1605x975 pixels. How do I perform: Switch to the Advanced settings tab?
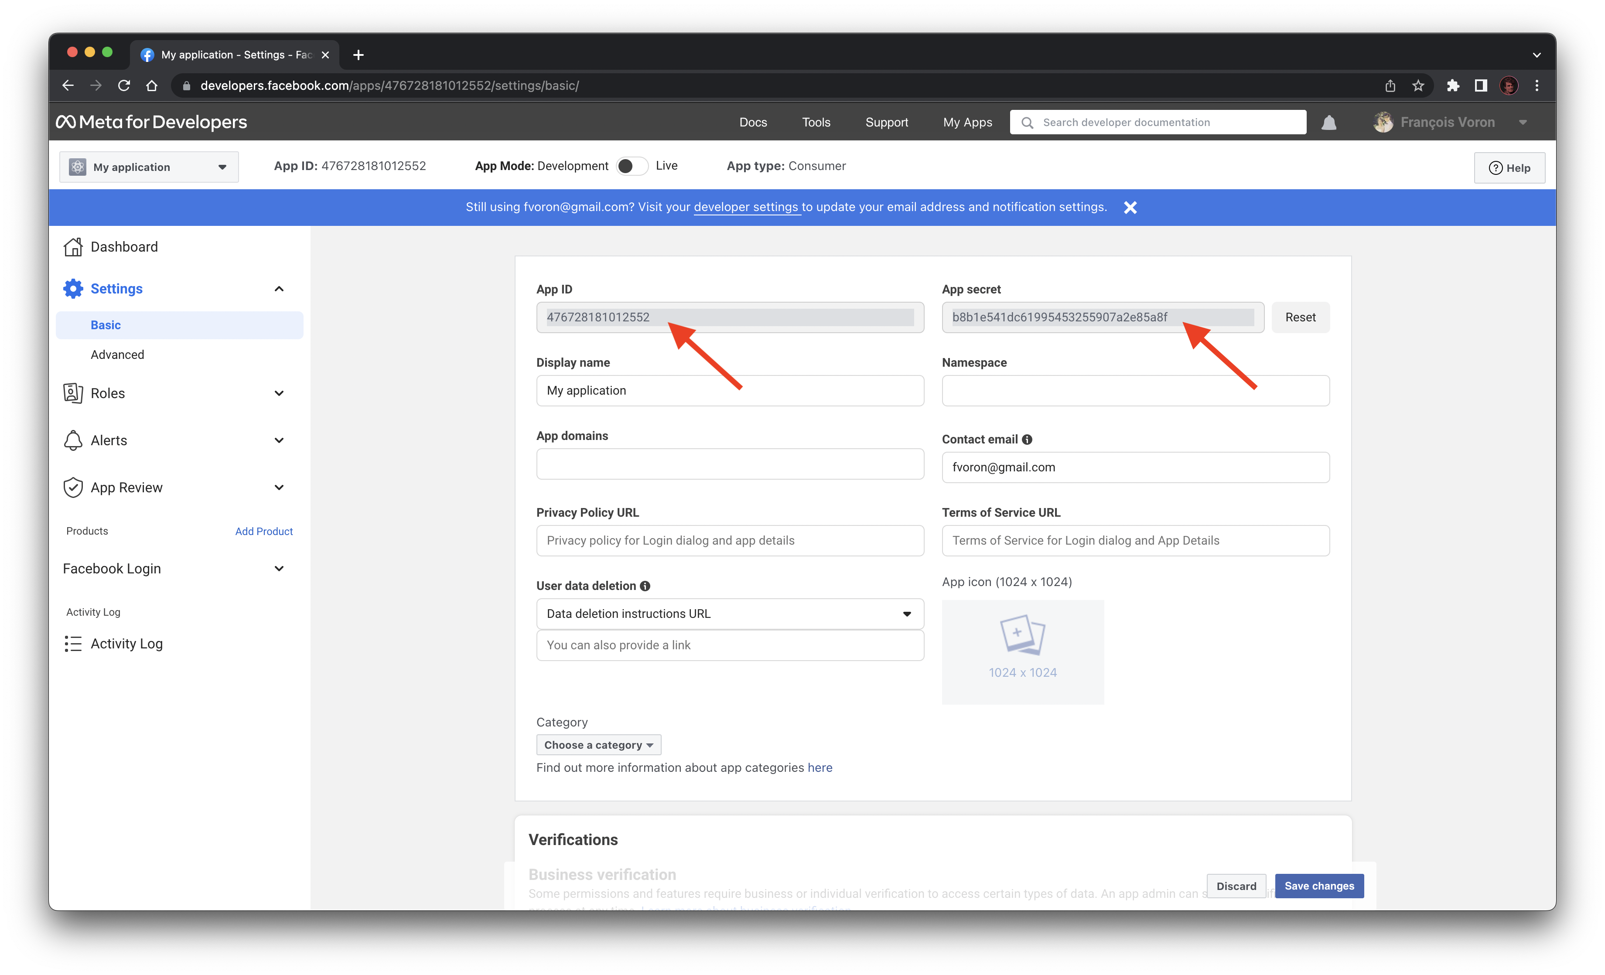coord(117,355)
